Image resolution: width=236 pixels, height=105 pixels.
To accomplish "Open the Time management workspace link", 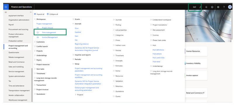I will tap(49, 32).
